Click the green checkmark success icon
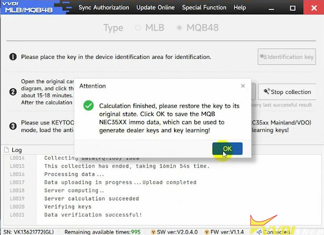The image size is (324, 235). coord(89,106)
